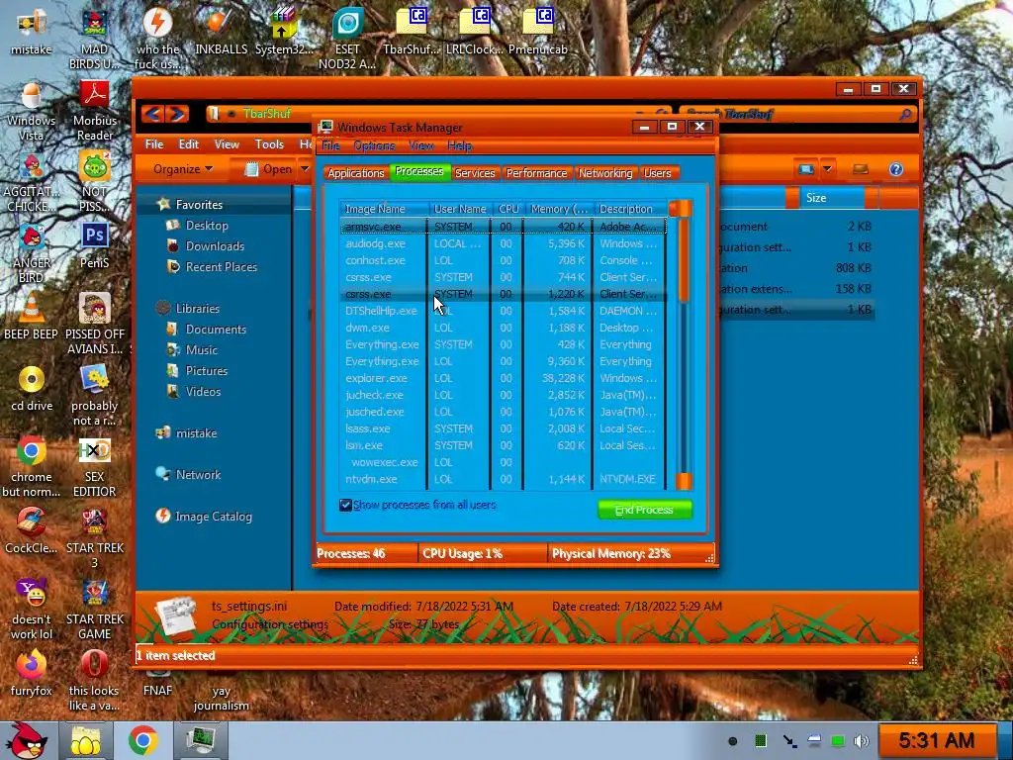Open the Opera 'this looks like a va...' icon
The width and height of the screenshot is (1013, 760).
[x=94, y=680]
